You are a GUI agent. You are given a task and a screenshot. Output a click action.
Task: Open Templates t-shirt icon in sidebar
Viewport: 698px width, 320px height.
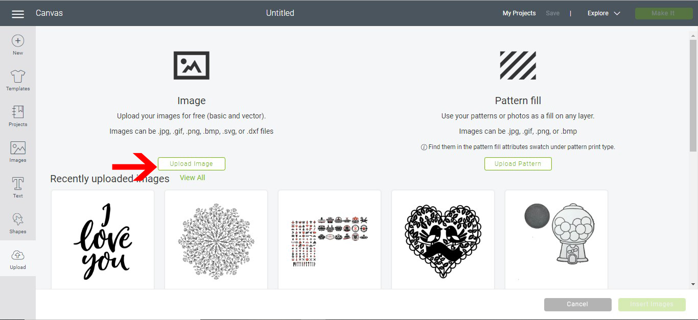[x=18, y=77]
